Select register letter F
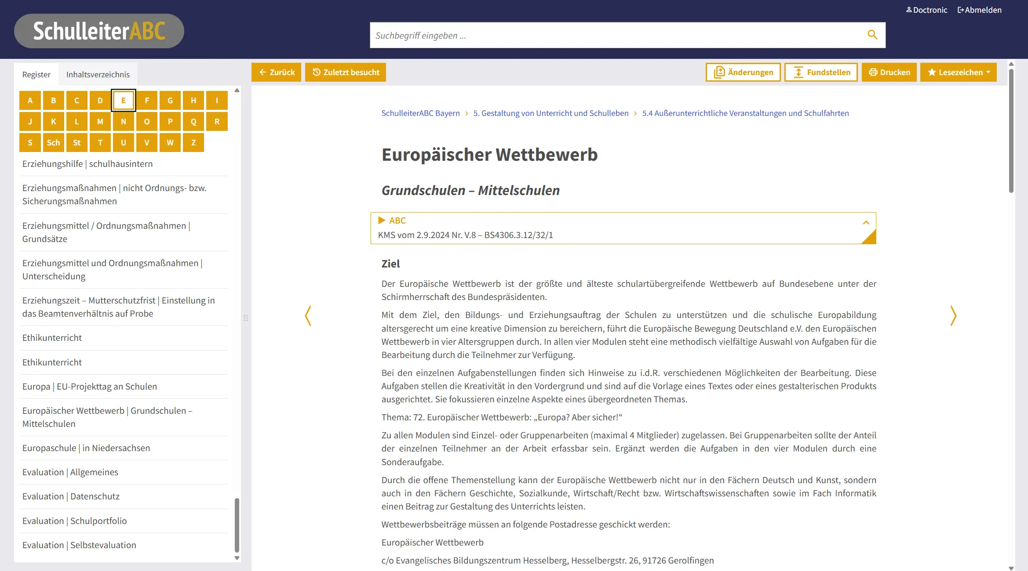This screenshot has width=1028, height=571. tap(147, 100)
